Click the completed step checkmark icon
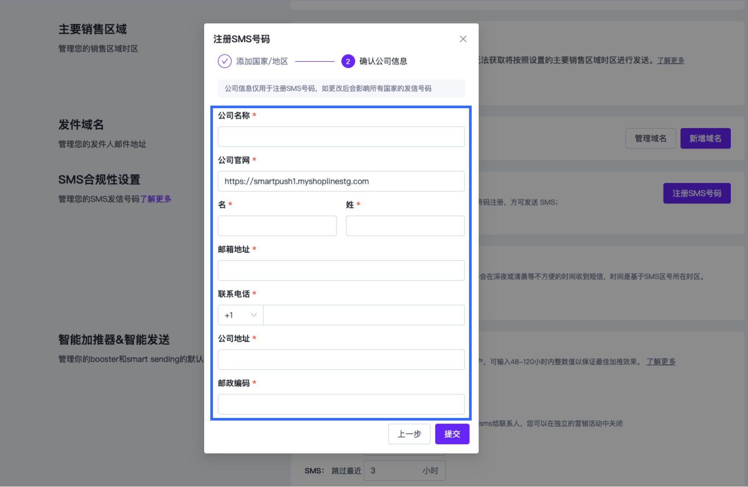Screen dimensions: 748x487 [224, 61]
